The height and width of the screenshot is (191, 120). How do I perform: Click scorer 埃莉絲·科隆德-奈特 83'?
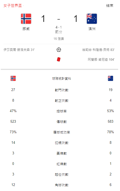pyautogui.click(x=98, y=50)
